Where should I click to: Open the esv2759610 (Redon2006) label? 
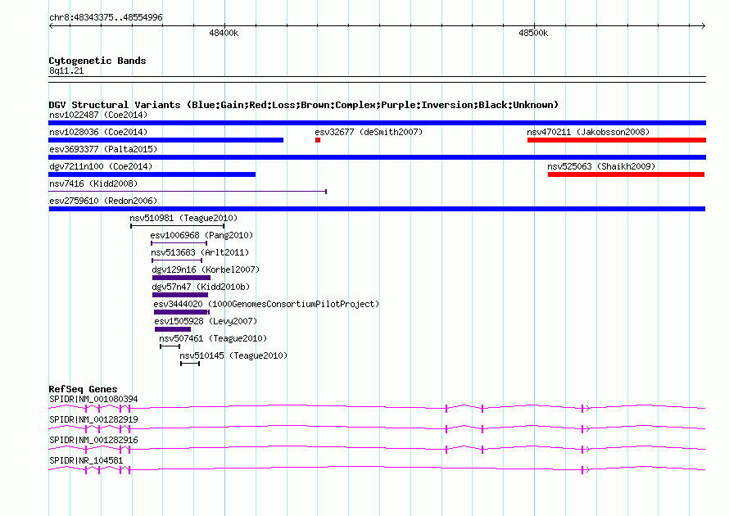pyautogui.click(x=103, y=201)
